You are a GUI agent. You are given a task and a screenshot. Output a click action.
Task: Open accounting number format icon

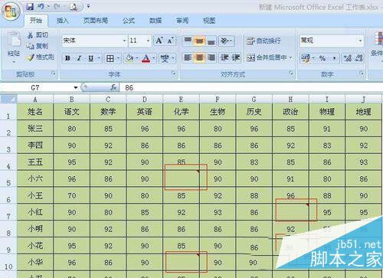pyautogui.click(x=306, y=58)
